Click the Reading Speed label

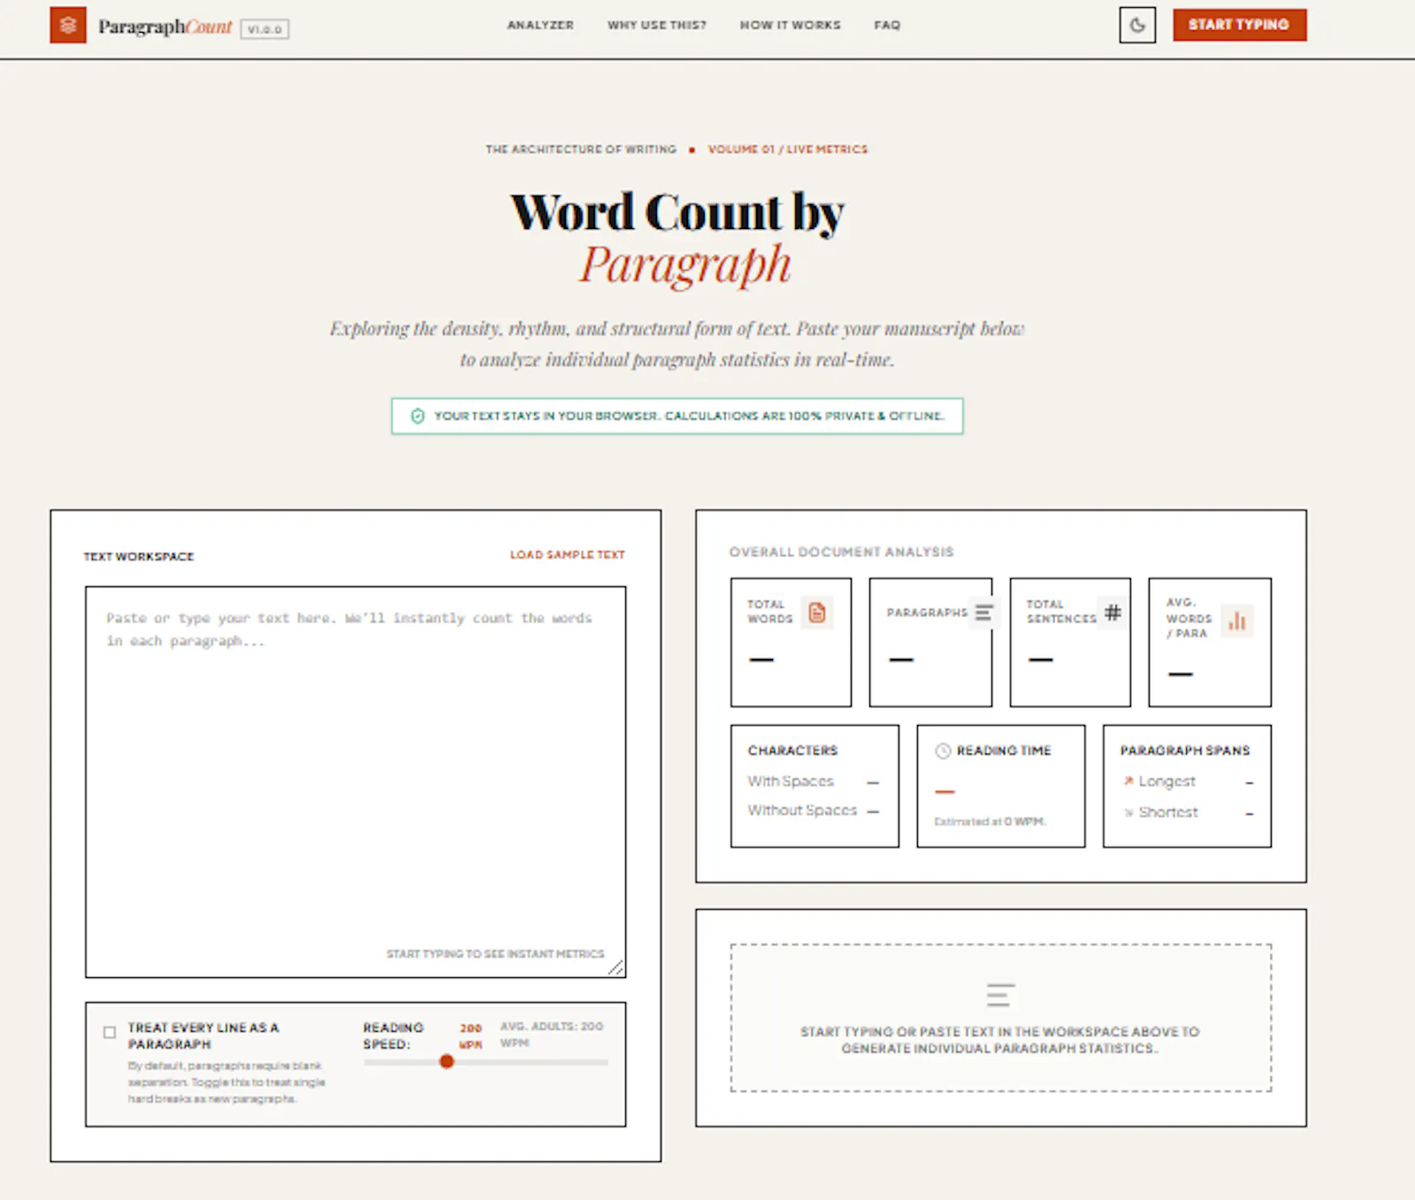(394, 1036)
